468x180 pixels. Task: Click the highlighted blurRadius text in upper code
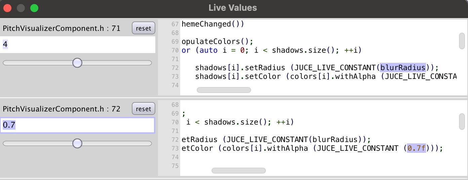click(403, 67)
